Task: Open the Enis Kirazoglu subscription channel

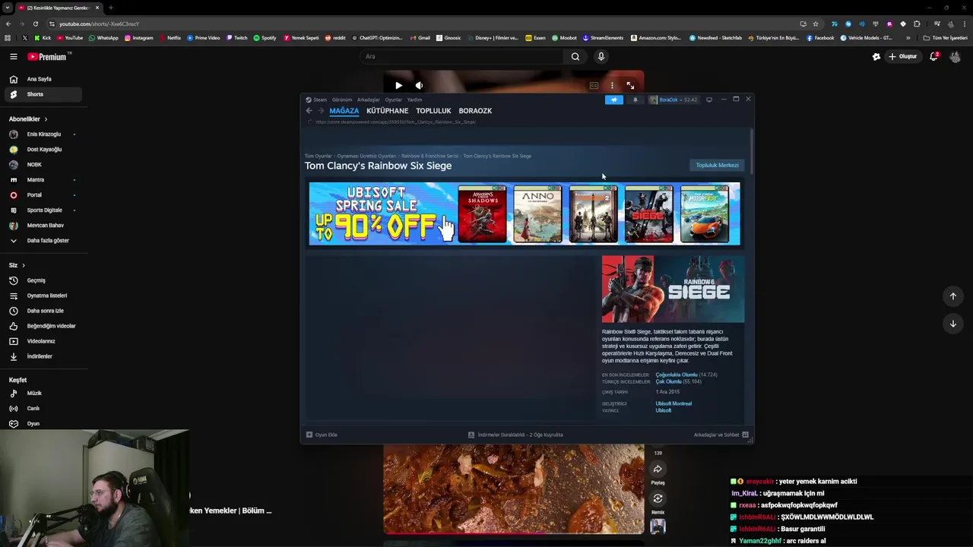Action: pos(44,134)
